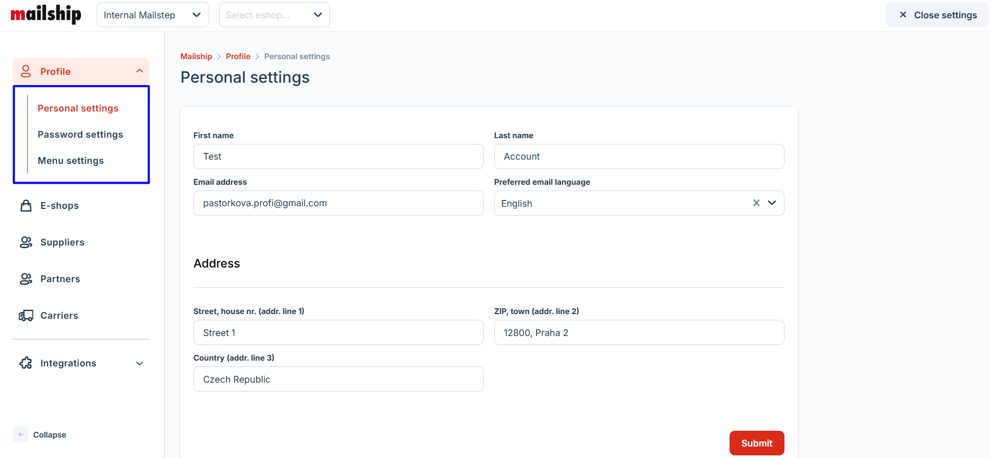Focus the Email address field

(x=338, y=203)
